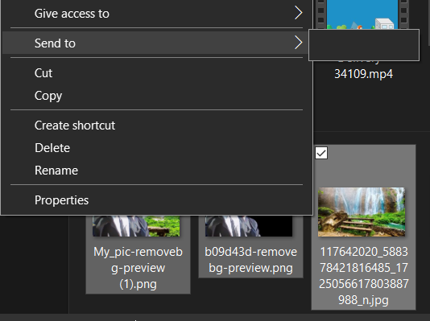Click file name ending 988_n.jpg
The width and height of the screenshot is (430, 321).
pos(364,275)
